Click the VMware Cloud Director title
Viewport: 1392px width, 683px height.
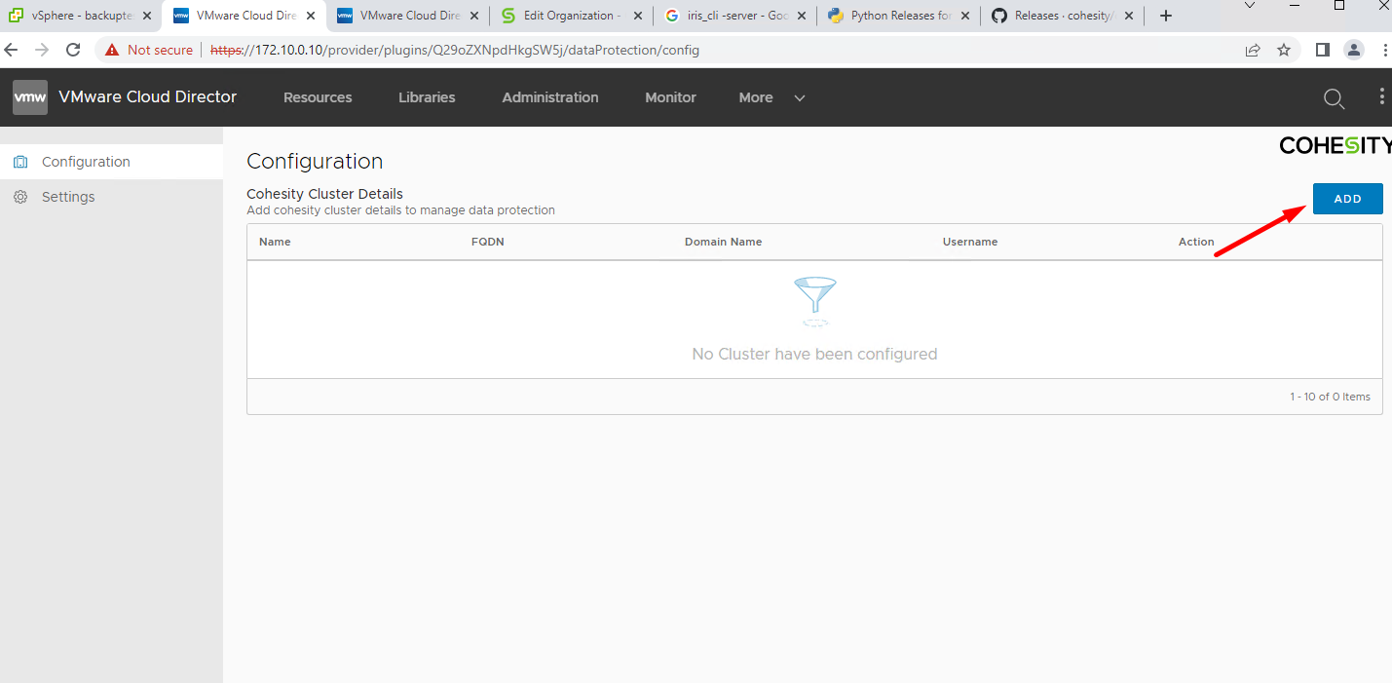147,96
